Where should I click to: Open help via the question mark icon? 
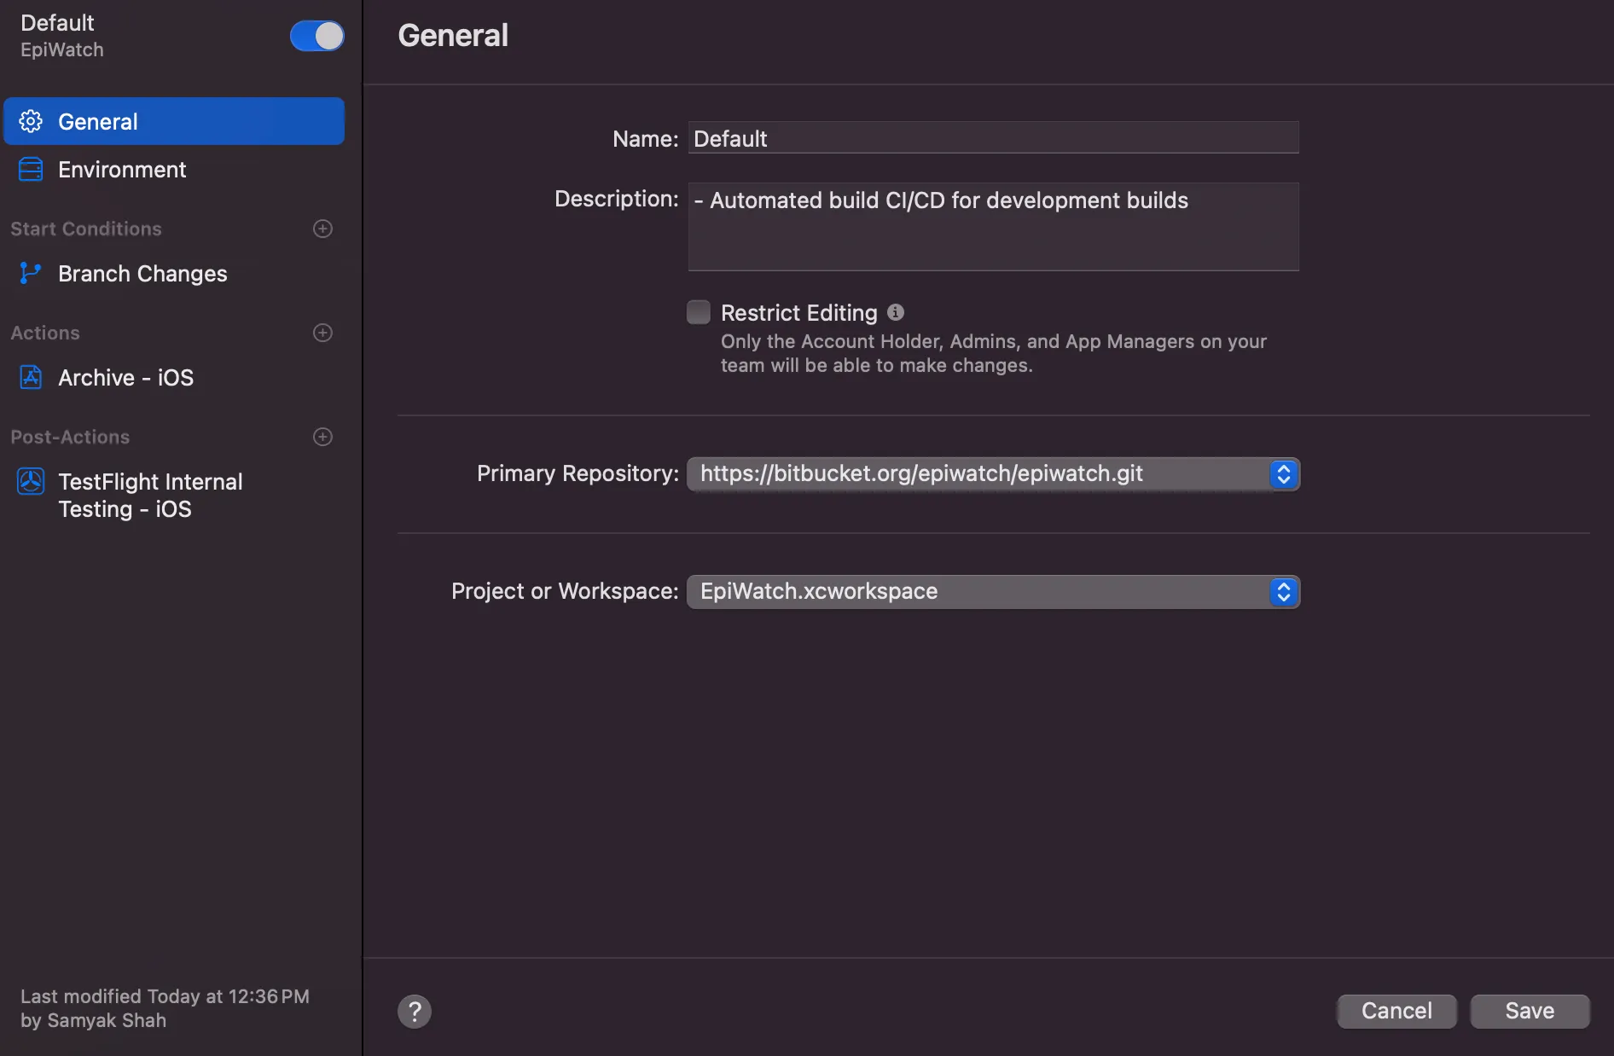pos(415,1011)
